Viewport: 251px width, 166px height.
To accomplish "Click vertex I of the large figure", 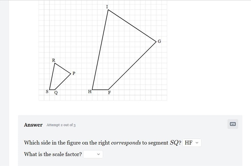I will click(x=108, y=10).
